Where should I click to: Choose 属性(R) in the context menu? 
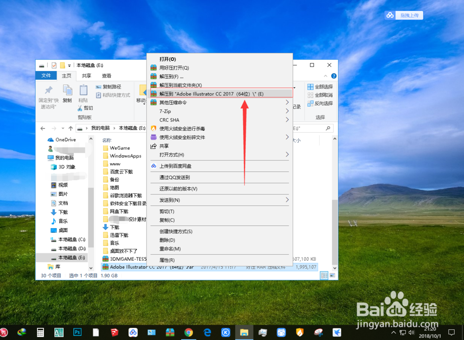pos(219,260)
